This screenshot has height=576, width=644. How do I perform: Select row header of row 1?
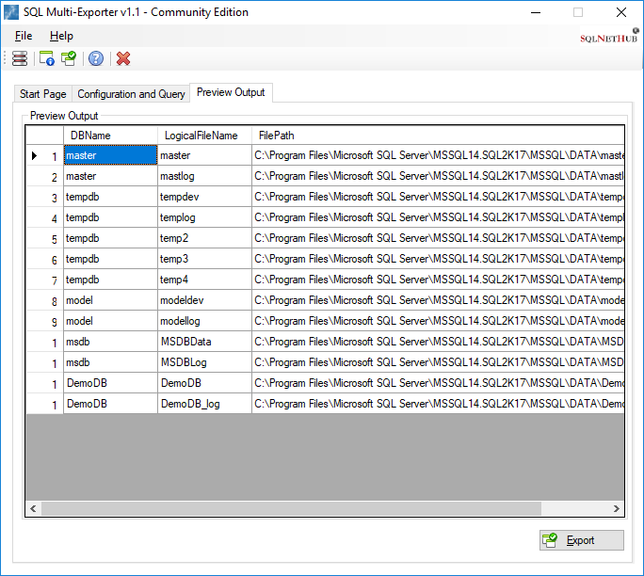tap(45, 155)
